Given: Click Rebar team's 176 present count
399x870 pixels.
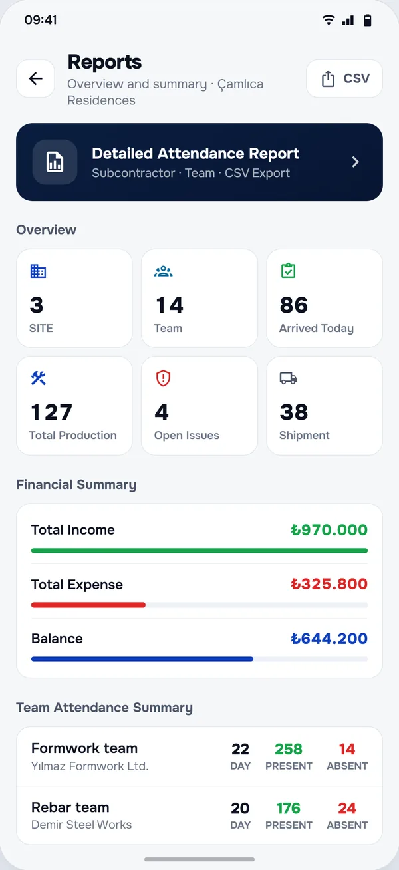Looking at the screenshot, I should (x=289, y=808).
